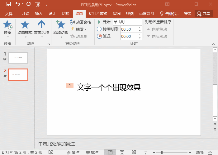This screenshot has height=155, width=218.
Task: Click the zoom in plus button
Action: click(190, 153)
